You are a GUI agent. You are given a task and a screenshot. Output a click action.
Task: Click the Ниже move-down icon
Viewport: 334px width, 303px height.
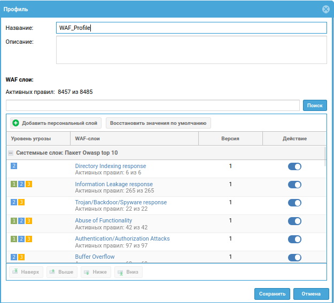click(x=86, y=272)
